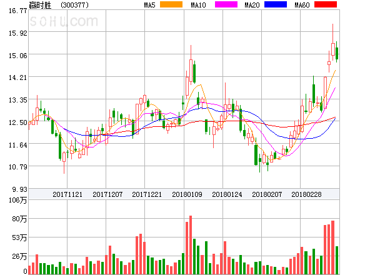Viewport: 375px width, 275px height.
Task: Click the 26万 volume axis label
Action: coord(19,257)
